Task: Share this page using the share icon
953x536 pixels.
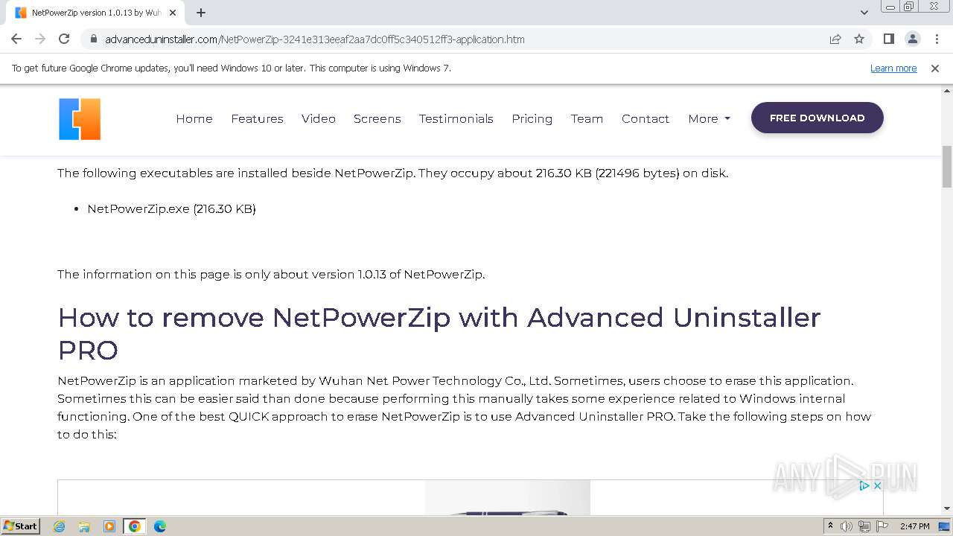Action: click(x=835, y=39)
